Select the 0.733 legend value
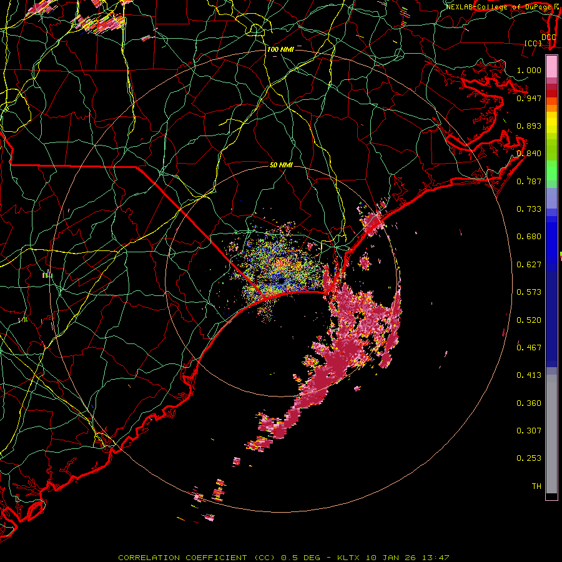Viewport: 562px width, 562px height. (x=529, y=209)
